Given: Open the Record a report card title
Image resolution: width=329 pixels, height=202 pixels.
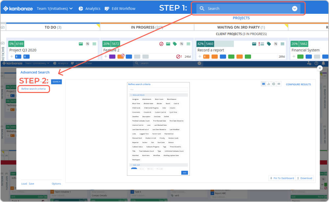Looking at the screenshot, I should (x=211, y=50).
